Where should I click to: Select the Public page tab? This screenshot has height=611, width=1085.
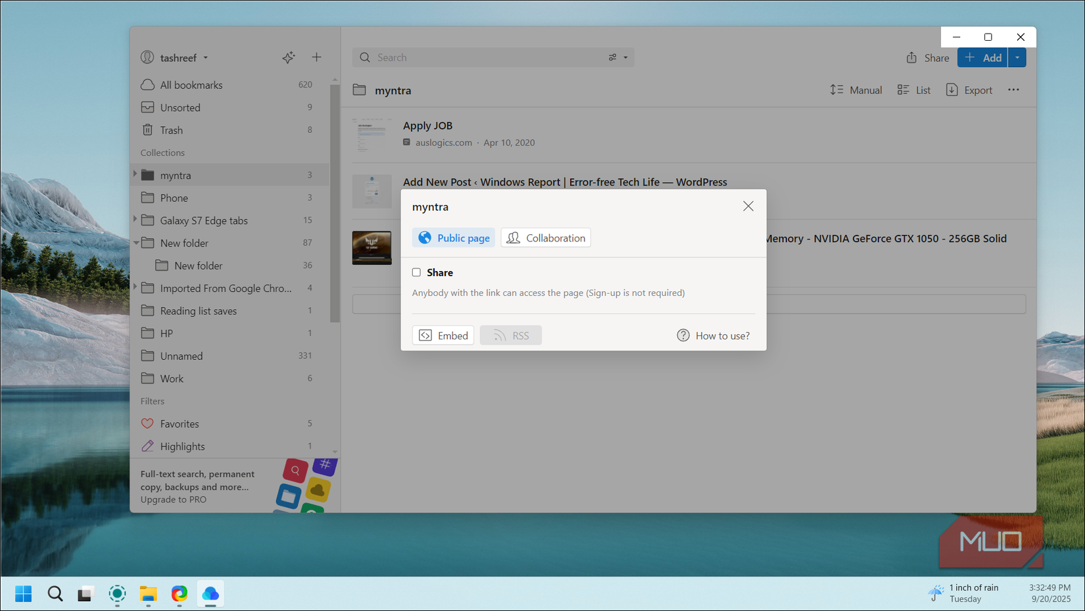click(454, 238)
